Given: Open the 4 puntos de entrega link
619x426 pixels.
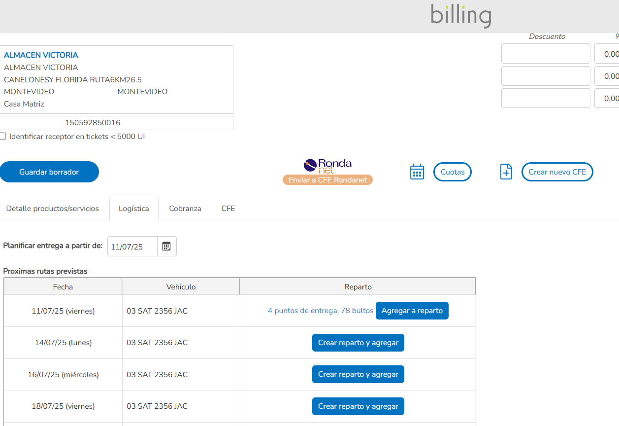Looking at the screenshot, I should pos(321,311).
